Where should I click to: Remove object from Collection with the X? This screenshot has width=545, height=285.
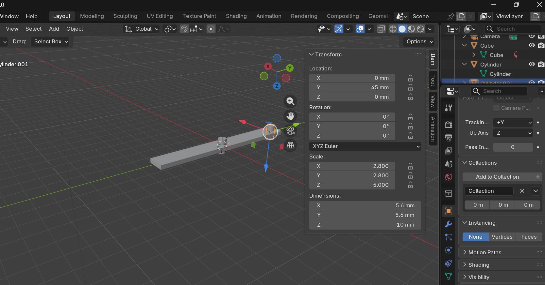[x=522, y=191]
